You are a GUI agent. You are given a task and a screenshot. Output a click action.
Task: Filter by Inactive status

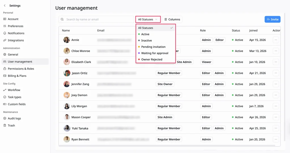(x=146, y=40)
